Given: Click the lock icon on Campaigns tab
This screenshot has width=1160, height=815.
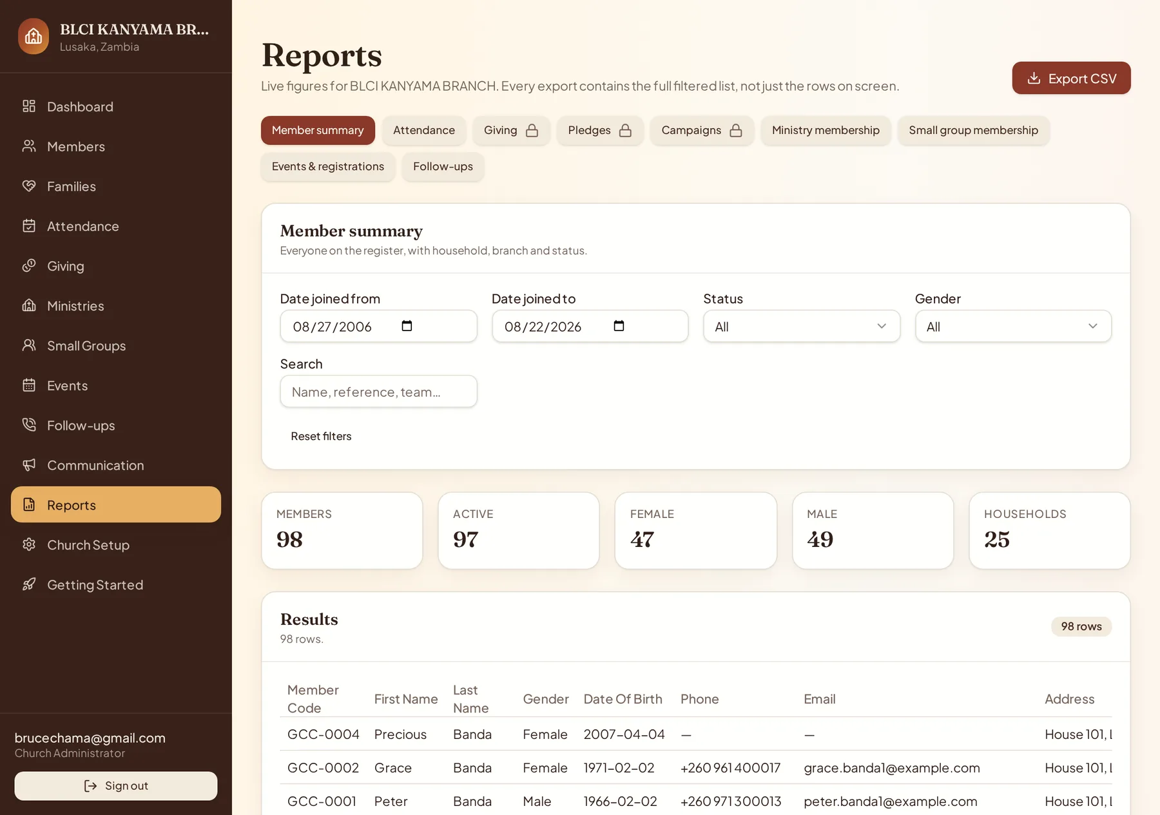Looking at the screenshot, I should (x=736, y=131).
